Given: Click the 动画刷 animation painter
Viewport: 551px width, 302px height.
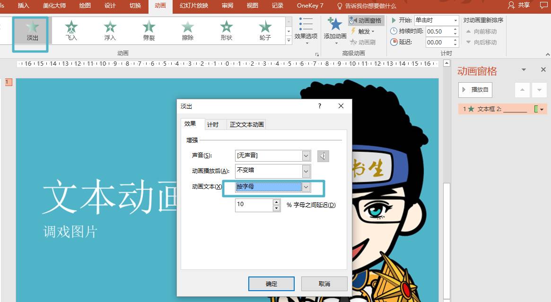Looking at the screenshot, I should (x=363, y=42).
